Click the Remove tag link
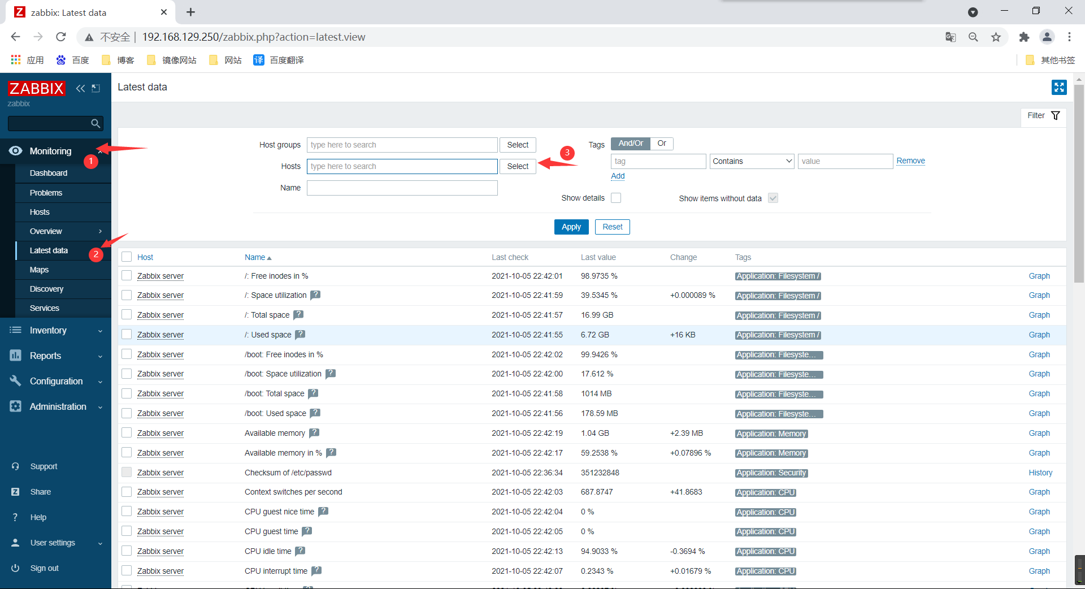The height and width of the screenshot is (589, 1085). 911,161
